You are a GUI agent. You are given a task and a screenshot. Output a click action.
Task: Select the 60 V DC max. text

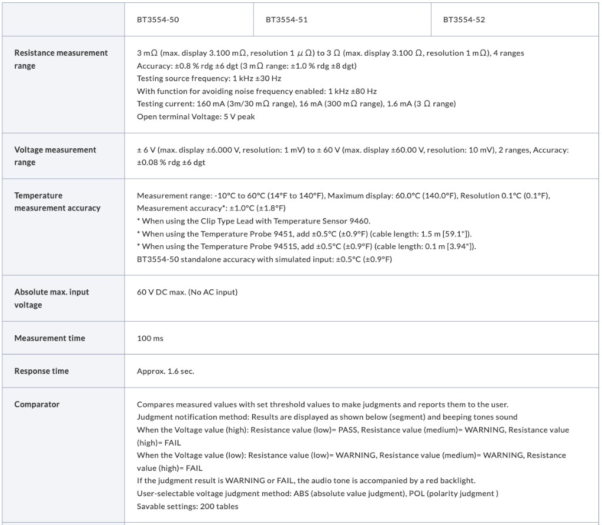187,292
